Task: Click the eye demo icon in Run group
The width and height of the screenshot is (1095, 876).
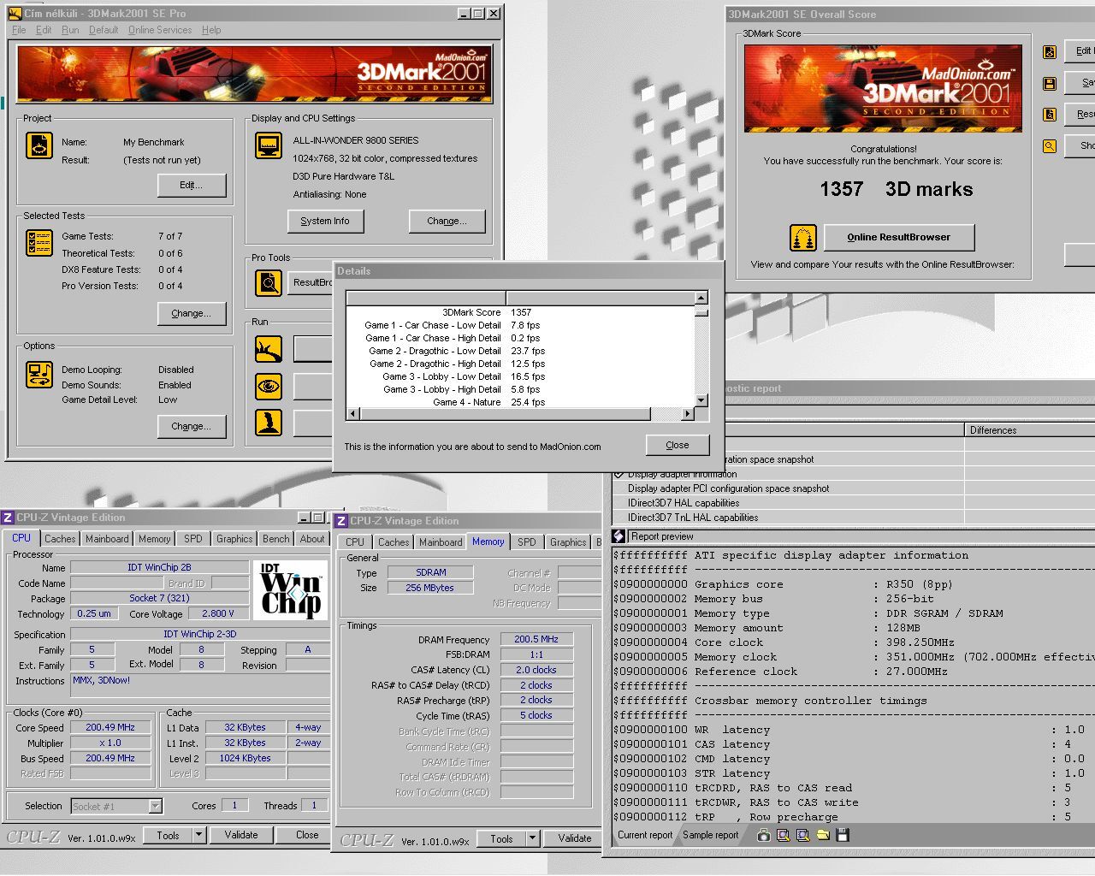Action: [x=269, y=386]
